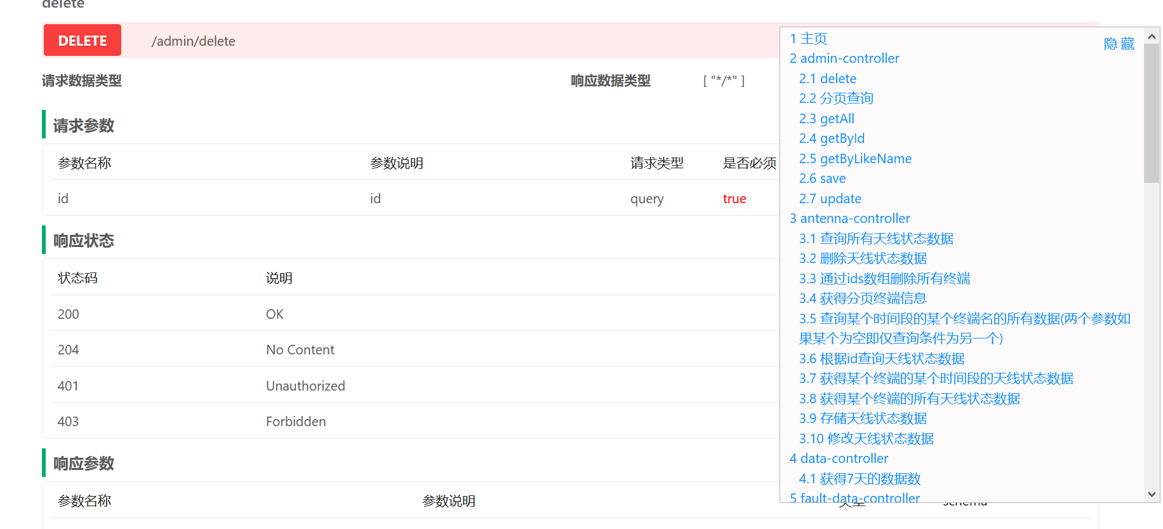Open '3.4 获得分页终端信息'

click(863, 298)
